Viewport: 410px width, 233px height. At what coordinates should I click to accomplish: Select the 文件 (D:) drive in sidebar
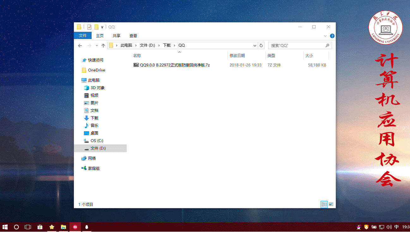100,148
